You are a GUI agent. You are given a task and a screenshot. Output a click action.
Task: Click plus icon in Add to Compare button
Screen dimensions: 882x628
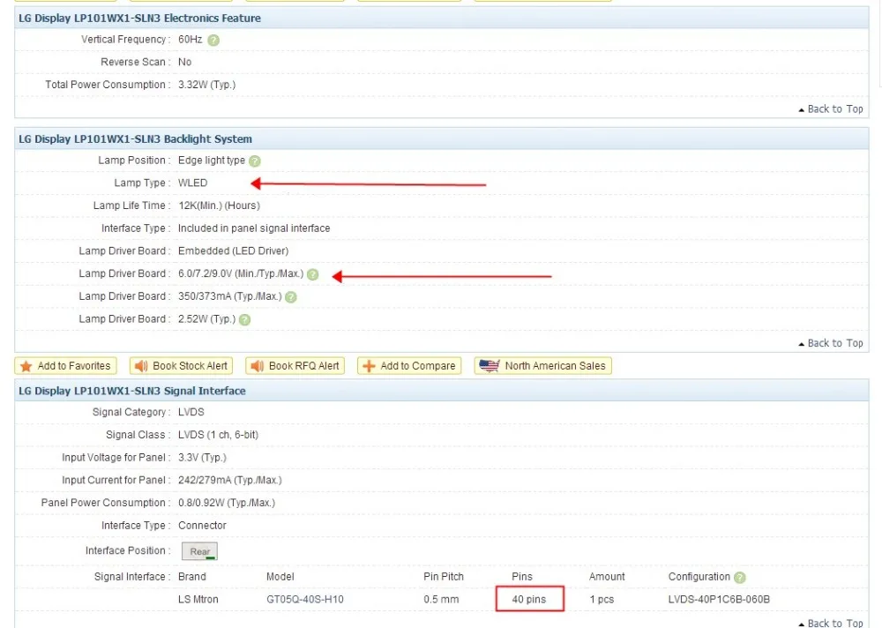[369, 366]
